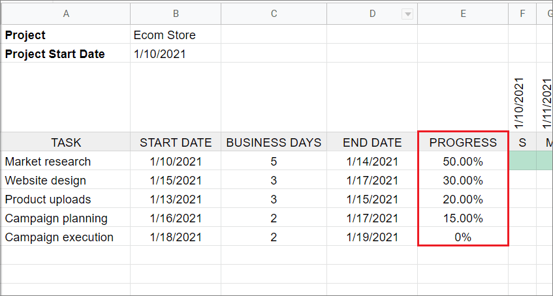Select column C header

[274, 14]
